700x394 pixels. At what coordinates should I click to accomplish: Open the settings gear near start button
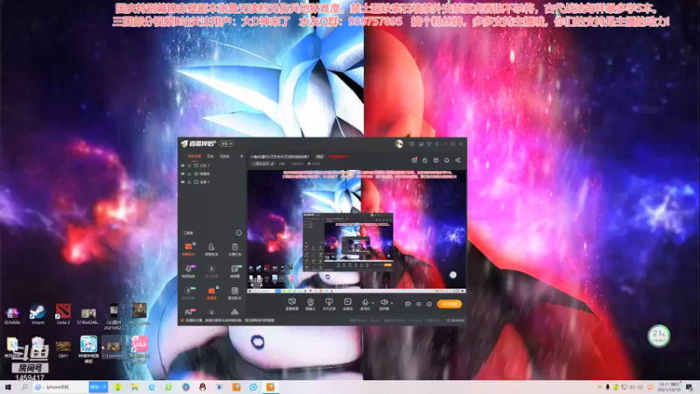click(429, 304)
